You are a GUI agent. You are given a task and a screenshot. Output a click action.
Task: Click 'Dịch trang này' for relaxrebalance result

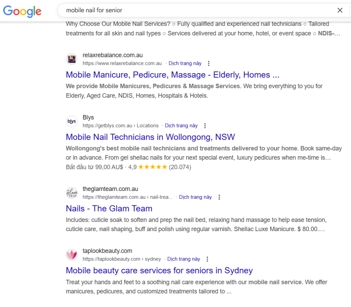[x=185, y=64]
